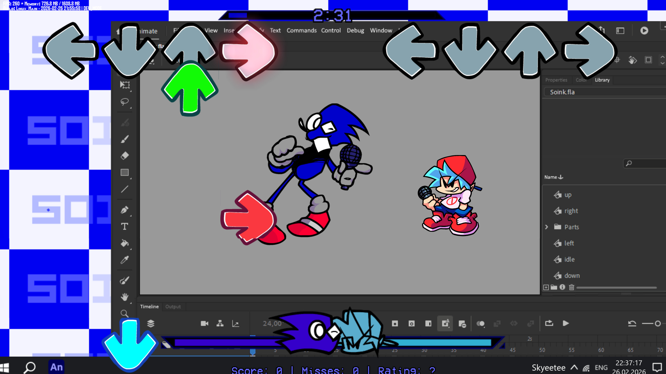Open Library item properties info icon
The image size is (666, 374).
pos(562,287)
